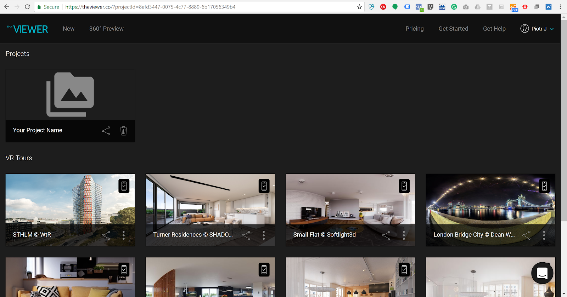Click mobile VR icon on pendant lamps tour
Screen dimensions: 567x297
pos(404,270)
